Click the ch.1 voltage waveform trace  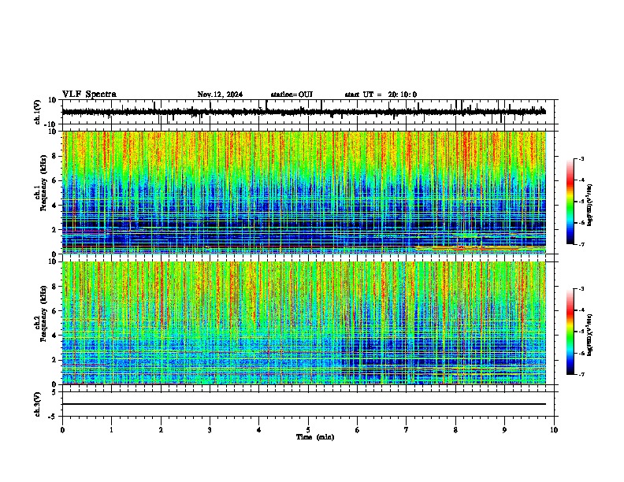[x=303, y=112]
